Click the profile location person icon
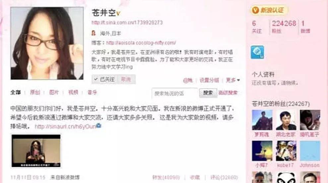Viewport: 328px width, 183px height. tap(94, 33)
